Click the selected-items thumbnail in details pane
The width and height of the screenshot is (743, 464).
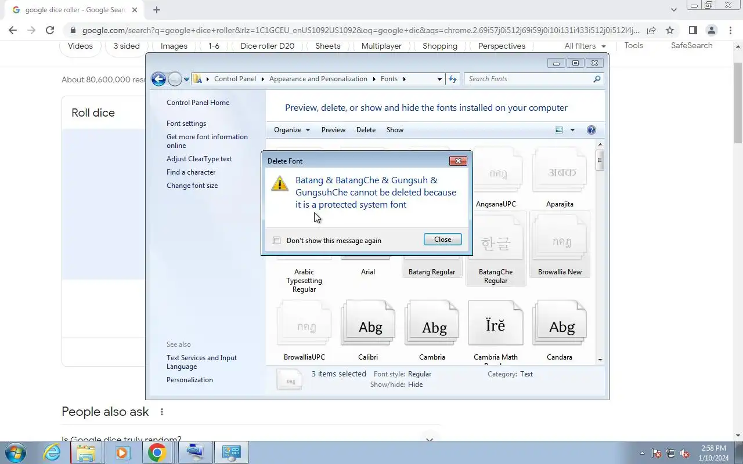(x=290, y=380)
